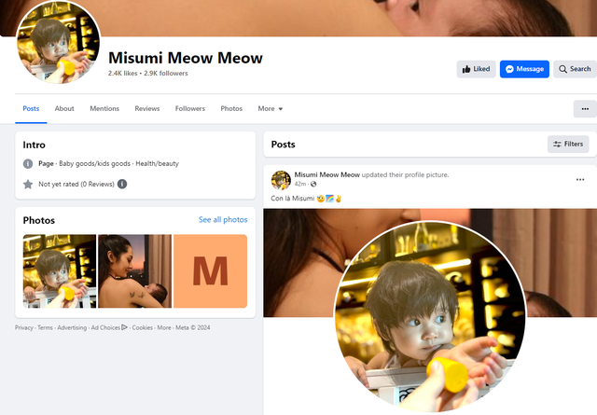Open the Reviews tab
This screenshot has width=597, height=415.
pos(147,109)
